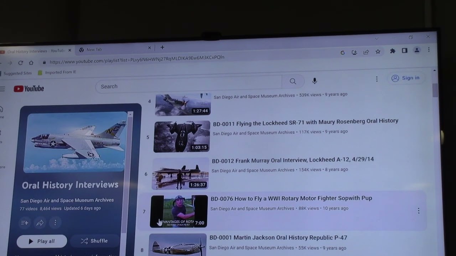Open the Imported From IE bookmark folder
Screen dimensions: 456x256
[x=57, y=72]
